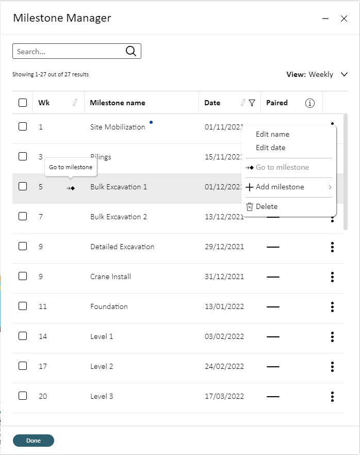Check the Detailed Excavation checkbox

tap(23, 246)
